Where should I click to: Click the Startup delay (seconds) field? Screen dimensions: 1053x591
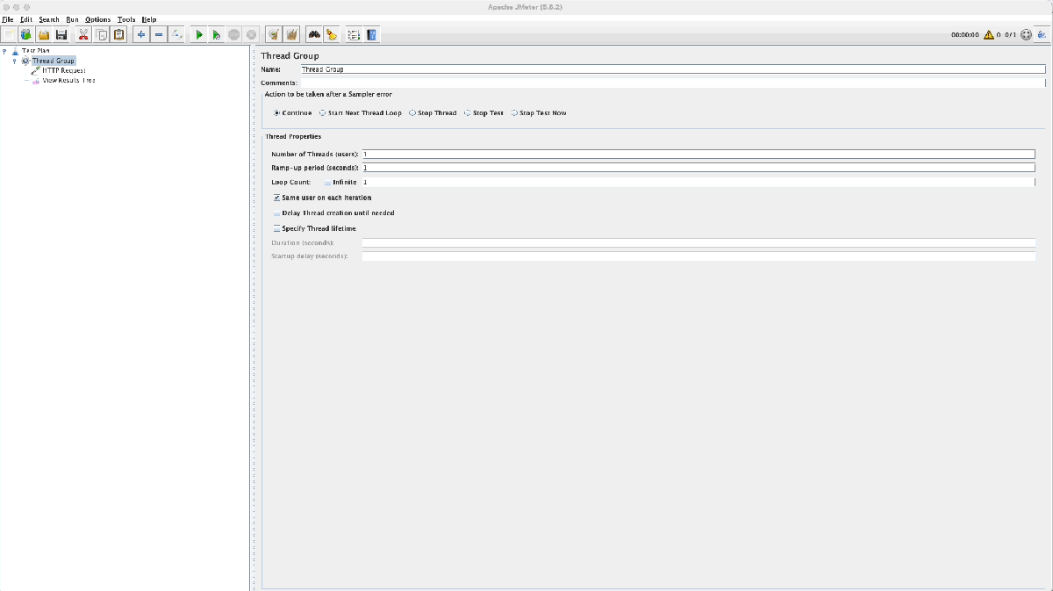click(x=698, y=256)
